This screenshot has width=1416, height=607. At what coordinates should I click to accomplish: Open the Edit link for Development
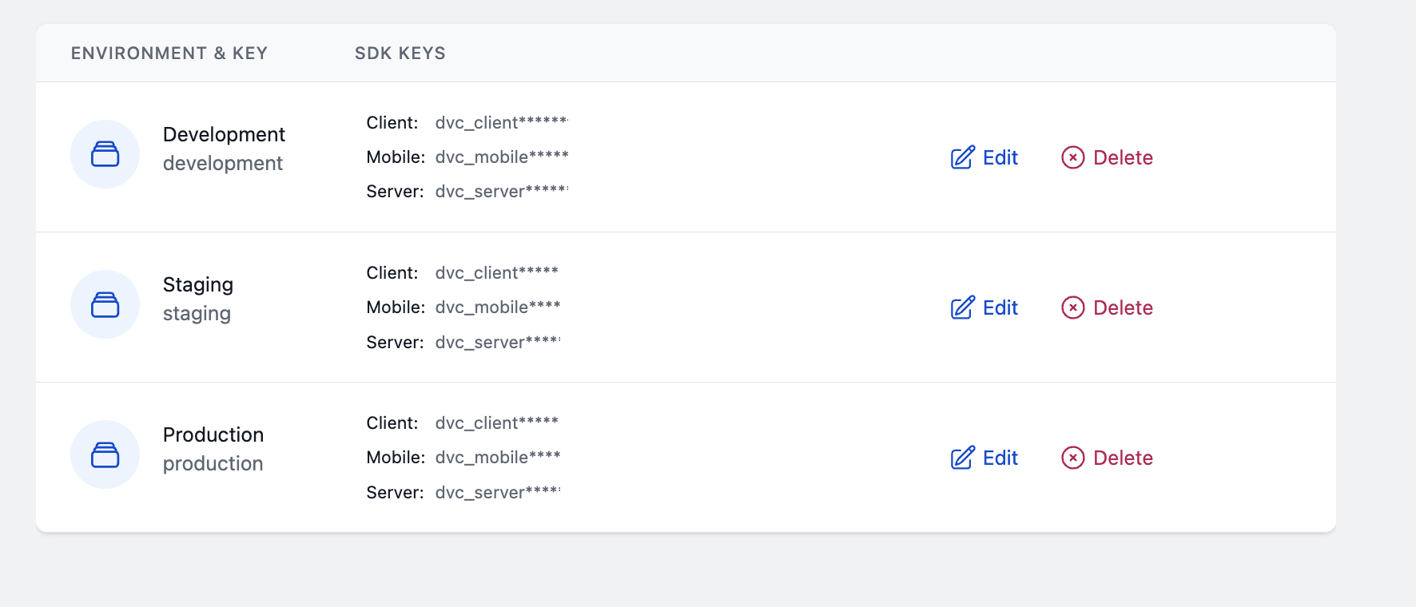click(1000, 157)
